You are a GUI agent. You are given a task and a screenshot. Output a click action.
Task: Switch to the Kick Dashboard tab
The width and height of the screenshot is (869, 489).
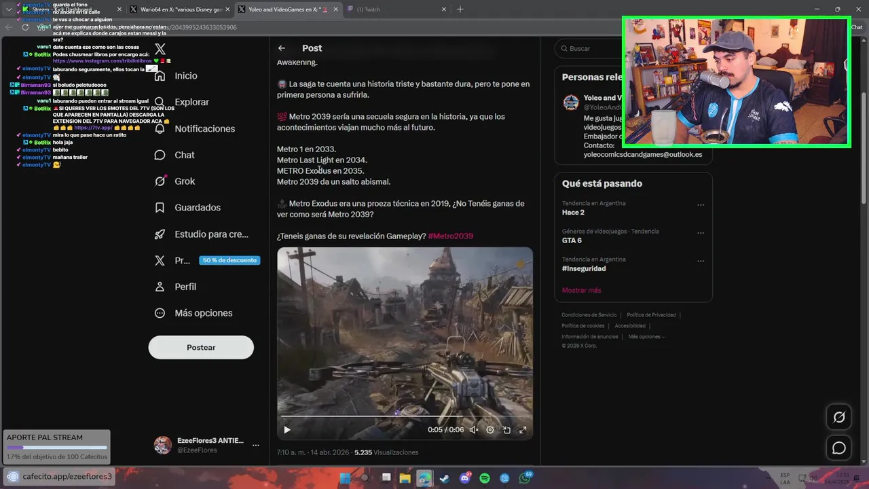click(x=73, y=10)
